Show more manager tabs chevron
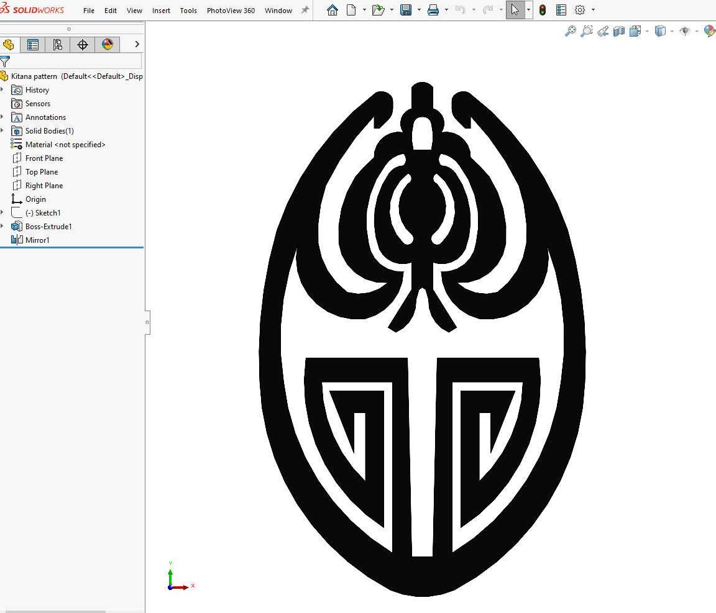This screenshot has width=716, height=613. pyautogui.click(x=137, y=44)
